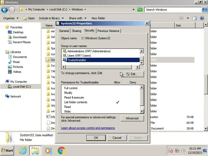The image size is (208, 156).
Task: Switch to the Previous Versions tab
Action: click(108, 31)
